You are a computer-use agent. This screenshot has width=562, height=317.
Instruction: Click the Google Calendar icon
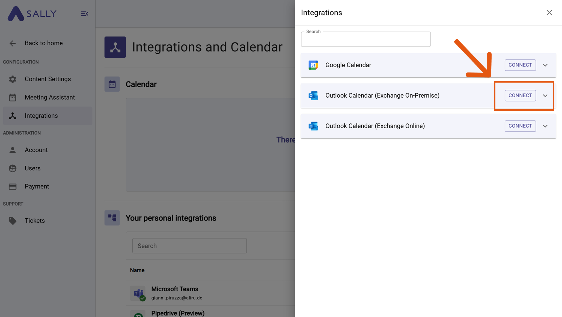click(x=313, y=65)
